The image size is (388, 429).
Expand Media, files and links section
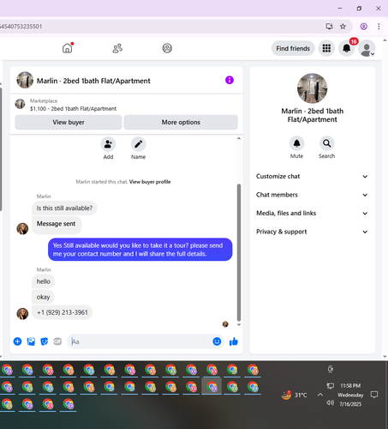pos(312,213)
